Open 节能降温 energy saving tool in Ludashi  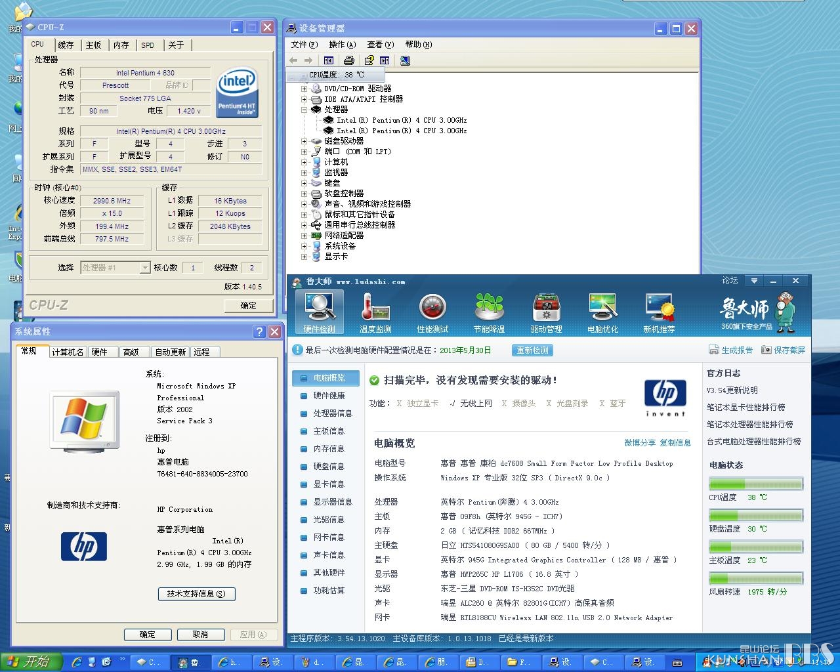490,312
